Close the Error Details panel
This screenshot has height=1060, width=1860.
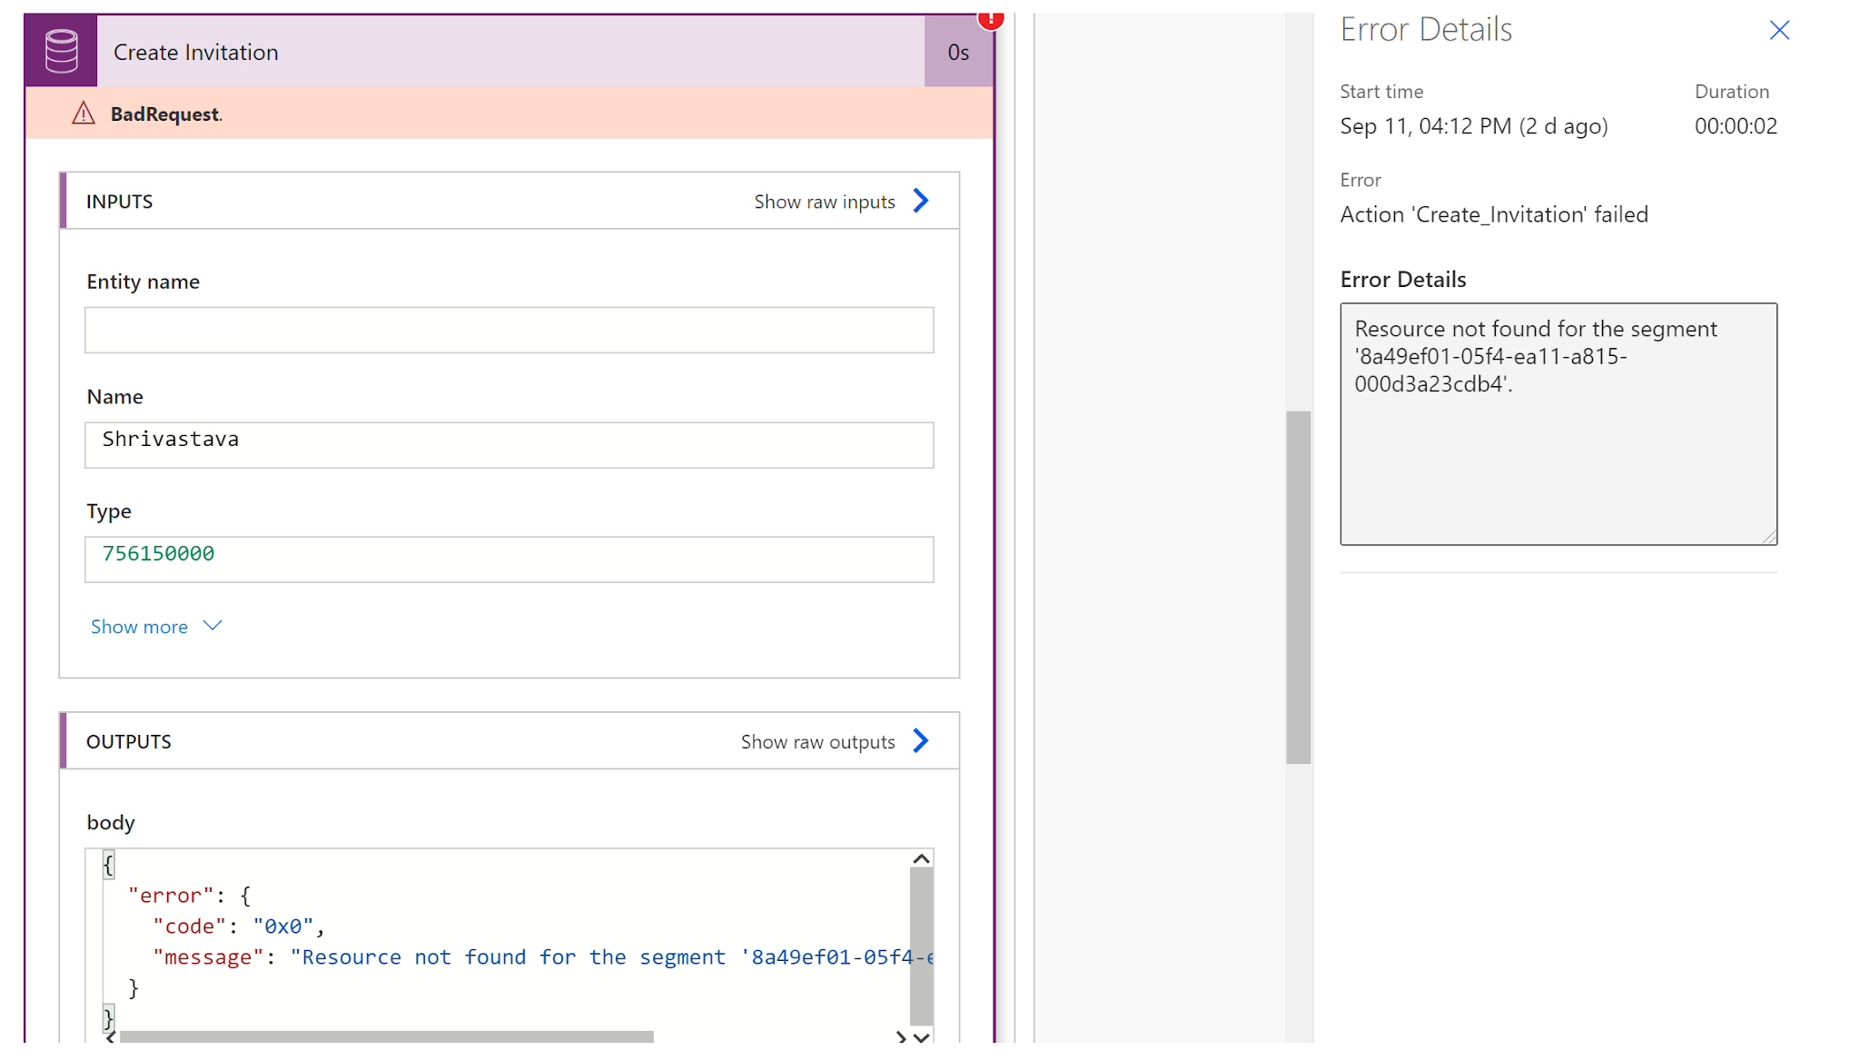[1779, 30]
